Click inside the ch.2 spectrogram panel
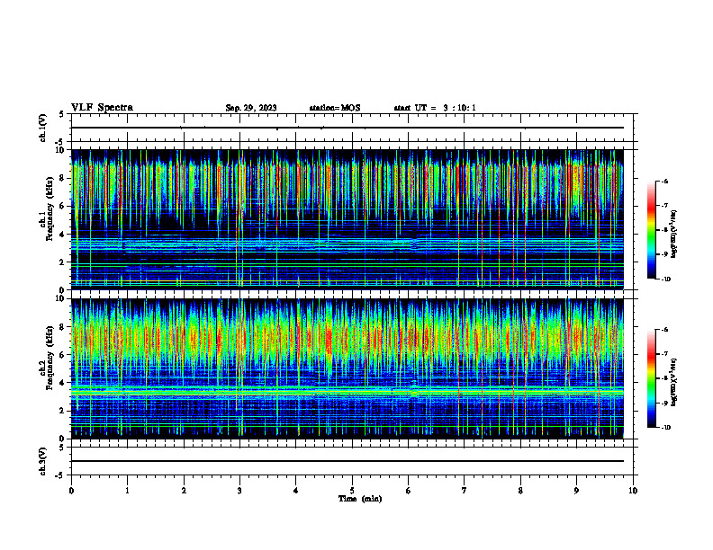This screenshot has height=550, width=713. coord(347,368)
